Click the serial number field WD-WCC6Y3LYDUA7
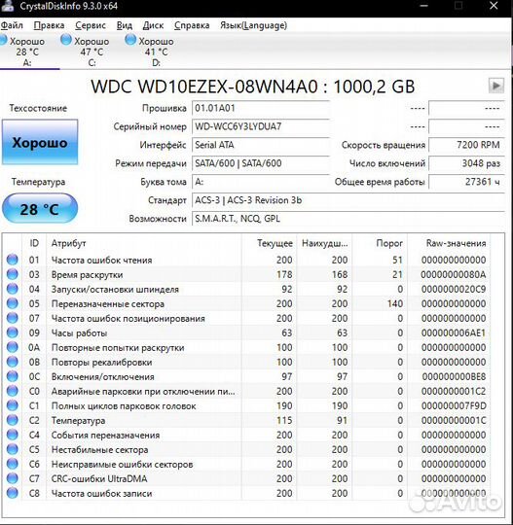 (261, 127)
